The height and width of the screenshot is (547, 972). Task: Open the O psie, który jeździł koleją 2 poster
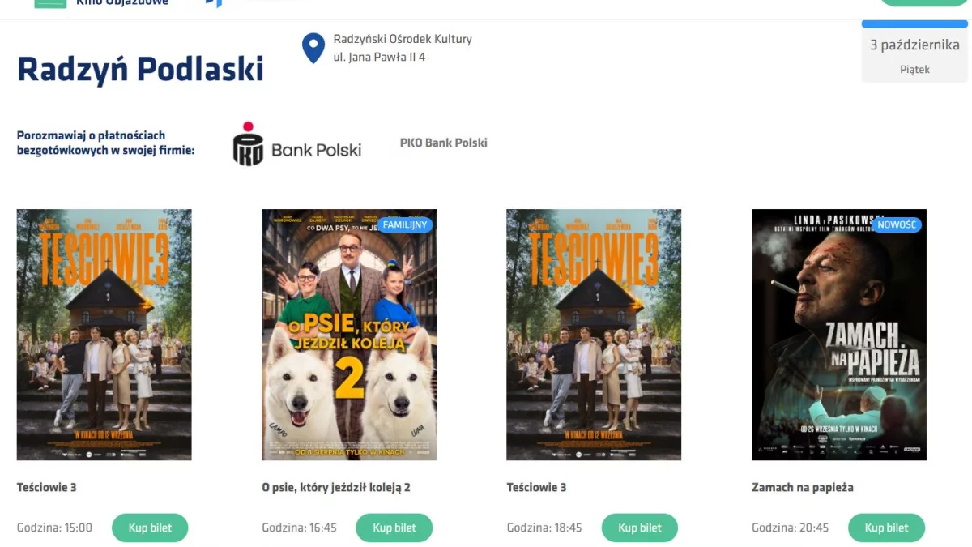coord(349,335)
